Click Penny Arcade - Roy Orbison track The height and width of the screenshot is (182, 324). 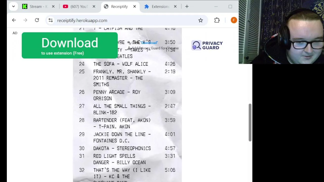[x=117, y=95]
